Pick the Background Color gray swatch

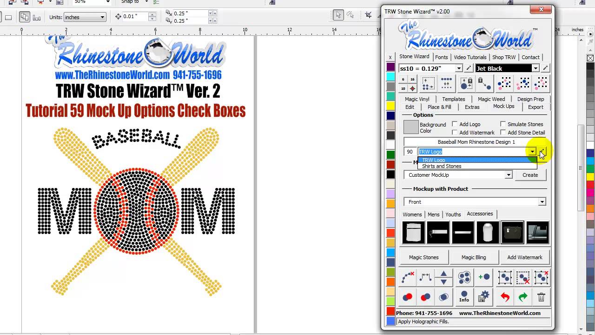411,127
